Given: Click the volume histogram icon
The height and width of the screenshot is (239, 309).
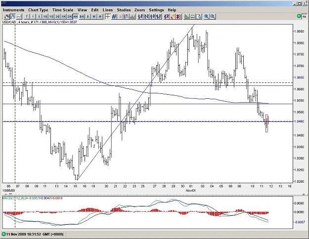Looking at the screenshot, I should tap(132, 16).
